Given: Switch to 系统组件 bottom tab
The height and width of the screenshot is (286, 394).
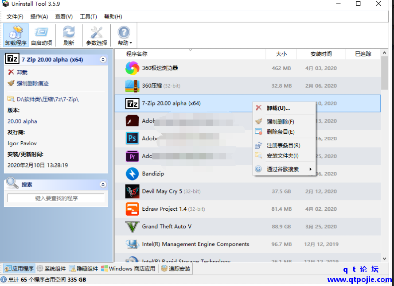Looking at the screenshot, I should coord(51,269).
